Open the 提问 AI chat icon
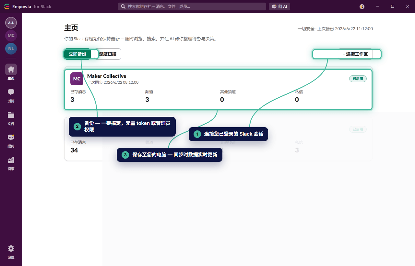415x266 pixels. pos(11,137)
